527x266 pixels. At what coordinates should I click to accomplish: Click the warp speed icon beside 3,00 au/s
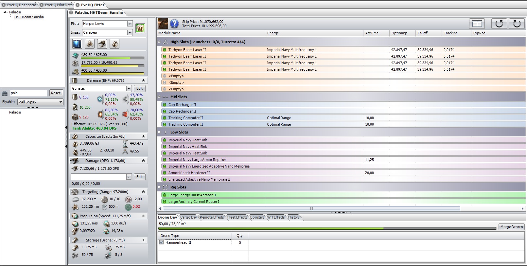106,223
